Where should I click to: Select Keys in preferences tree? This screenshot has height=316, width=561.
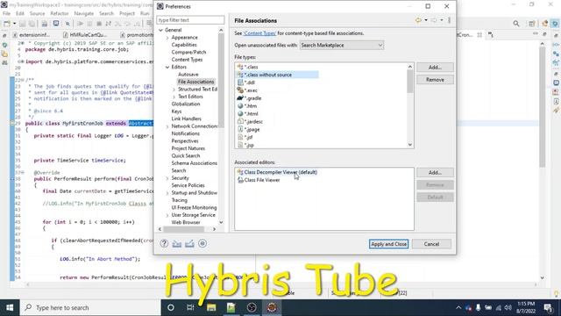176,111
